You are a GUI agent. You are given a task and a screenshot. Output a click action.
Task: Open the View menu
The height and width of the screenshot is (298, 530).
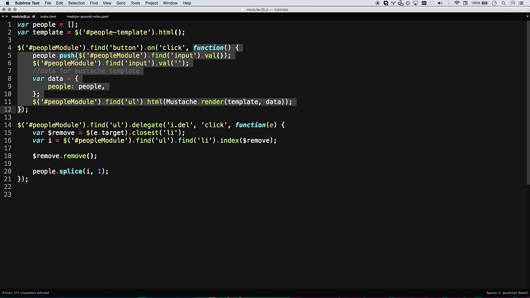click(x=107, y=3)
